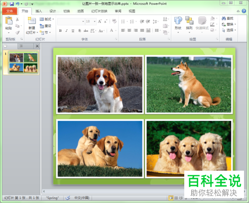This screenshot has height=203, width=249.
Task: Click the Clear Formatting icon
Action: (x=114, y=21)
